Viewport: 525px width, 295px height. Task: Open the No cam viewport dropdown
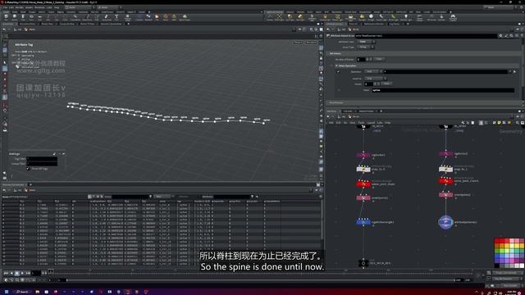pos(311,43)
